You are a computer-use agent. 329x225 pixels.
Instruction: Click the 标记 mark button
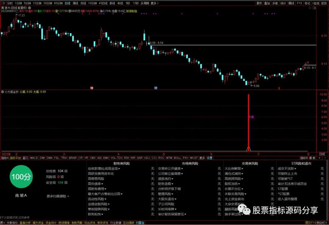click(x=307, y=3)
